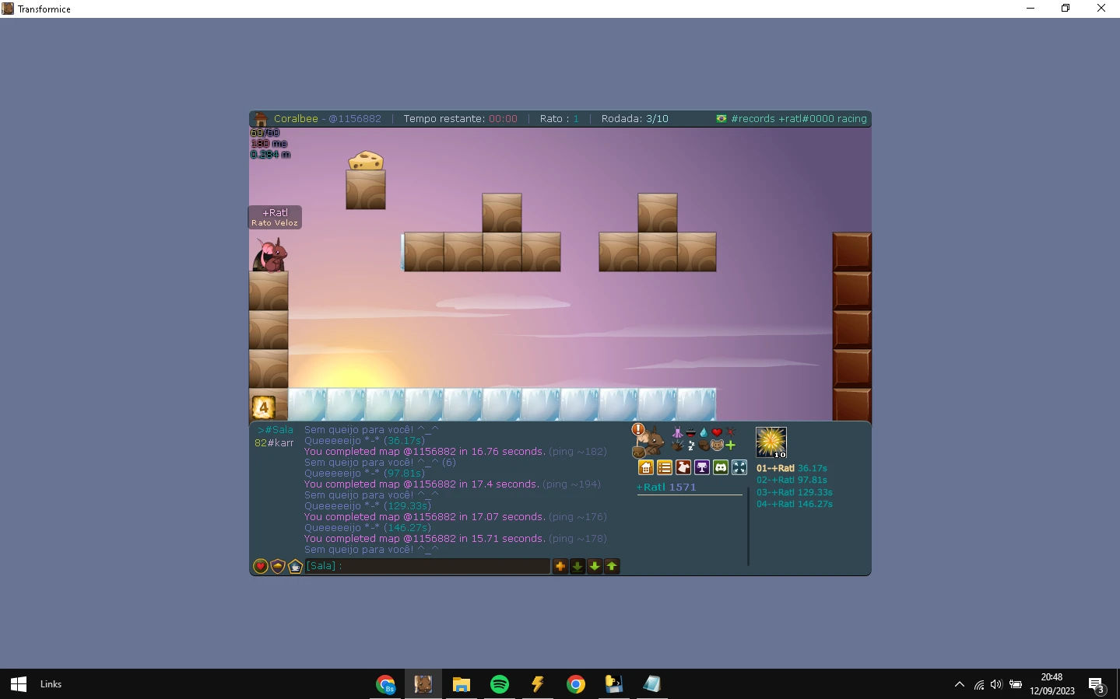This screenshot has width=1120, height=699.
Task: Open the yellow list menu icon
Action: (664, 467)
